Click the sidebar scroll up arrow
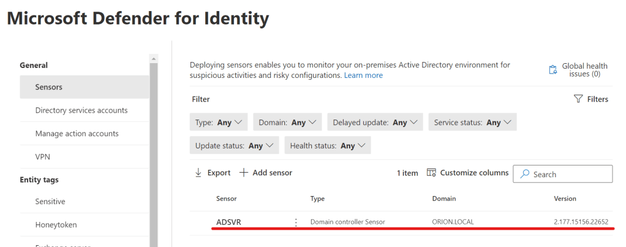626x247 pixels. 154,59
